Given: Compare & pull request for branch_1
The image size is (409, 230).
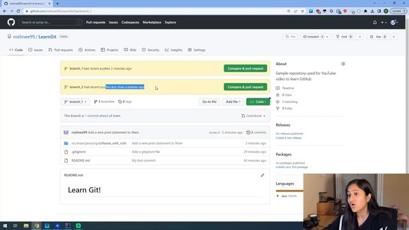Looking at the screenshot, I should pos(245,68).
